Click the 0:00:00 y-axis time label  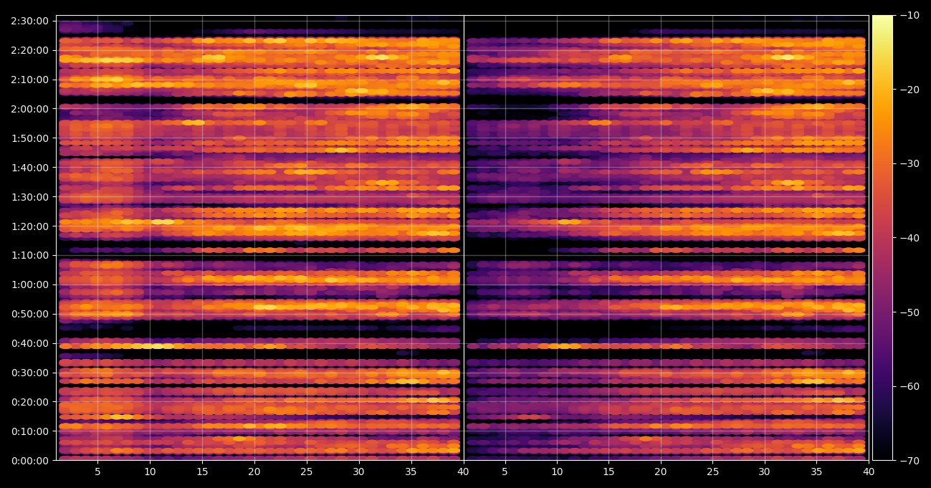pyautogui.click(x=30, y=461)
